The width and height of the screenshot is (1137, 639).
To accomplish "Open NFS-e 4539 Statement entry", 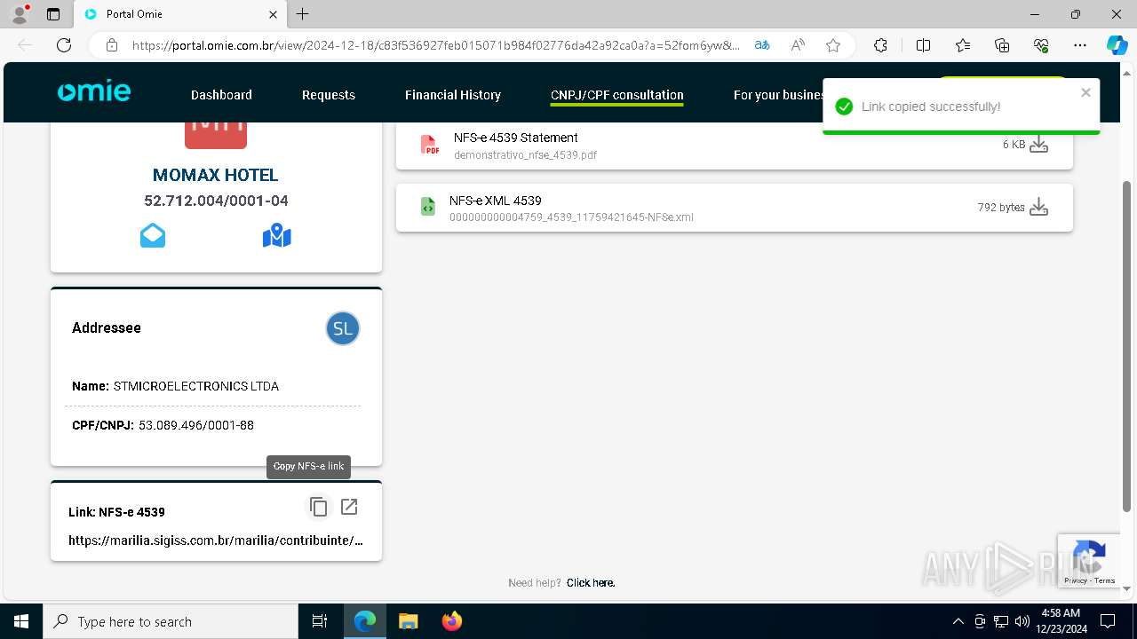I will (735, 145).
